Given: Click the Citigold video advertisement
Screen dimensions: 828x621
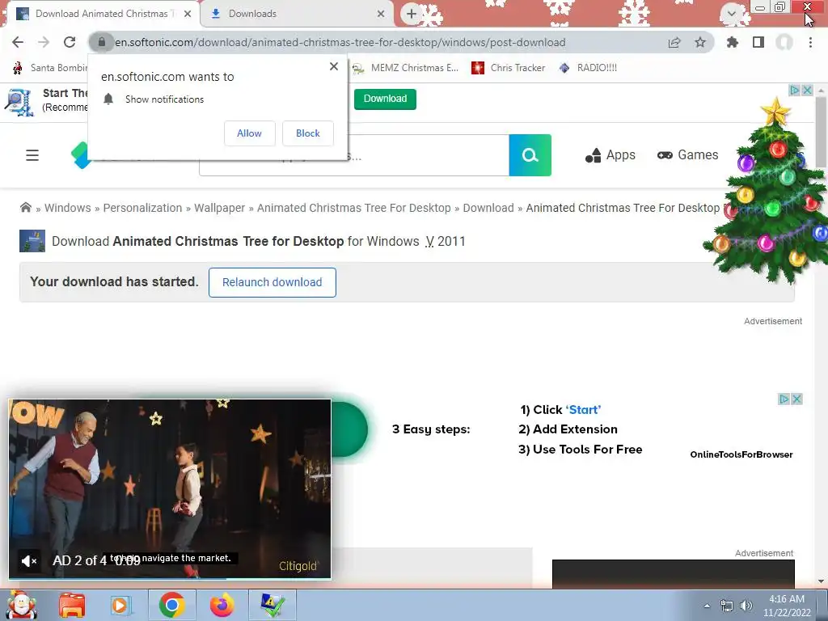Looking at the screenshot, I should click(x=170, y=488).
